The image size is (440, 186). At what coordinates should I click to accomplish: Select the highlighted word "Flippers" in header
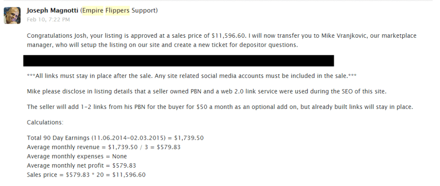[x=117, y=10]
